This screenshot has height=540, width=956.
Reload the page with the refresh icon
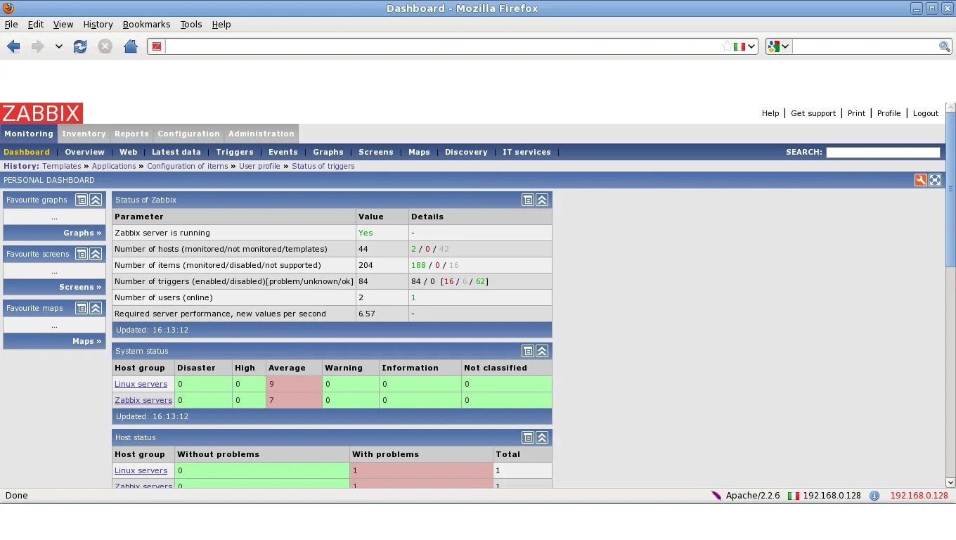pyautogui.click(x=80, y=46)
